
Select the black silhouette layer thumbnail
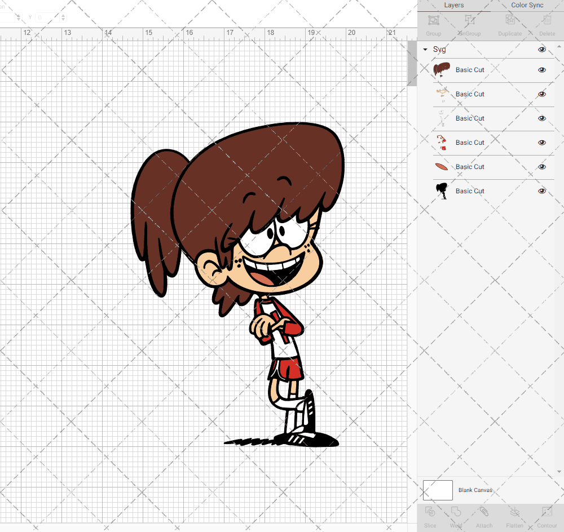click(x=442, y=191)
